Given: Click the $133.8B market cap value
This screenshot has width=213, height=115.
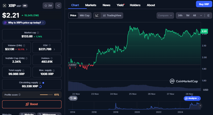Looking at the screenshot, I should pyautogui.click(x=27, y=36).
